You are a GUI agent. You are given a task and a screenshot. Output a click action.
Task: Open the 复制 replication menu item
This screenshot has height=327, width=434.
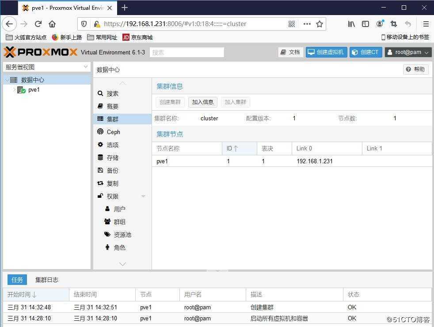click(x=122, y=184)
